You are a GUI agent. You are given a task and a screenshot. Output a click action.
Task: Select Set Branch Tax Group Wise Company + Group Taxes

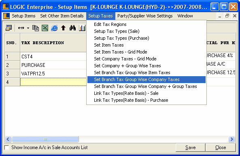coord(147,86)
